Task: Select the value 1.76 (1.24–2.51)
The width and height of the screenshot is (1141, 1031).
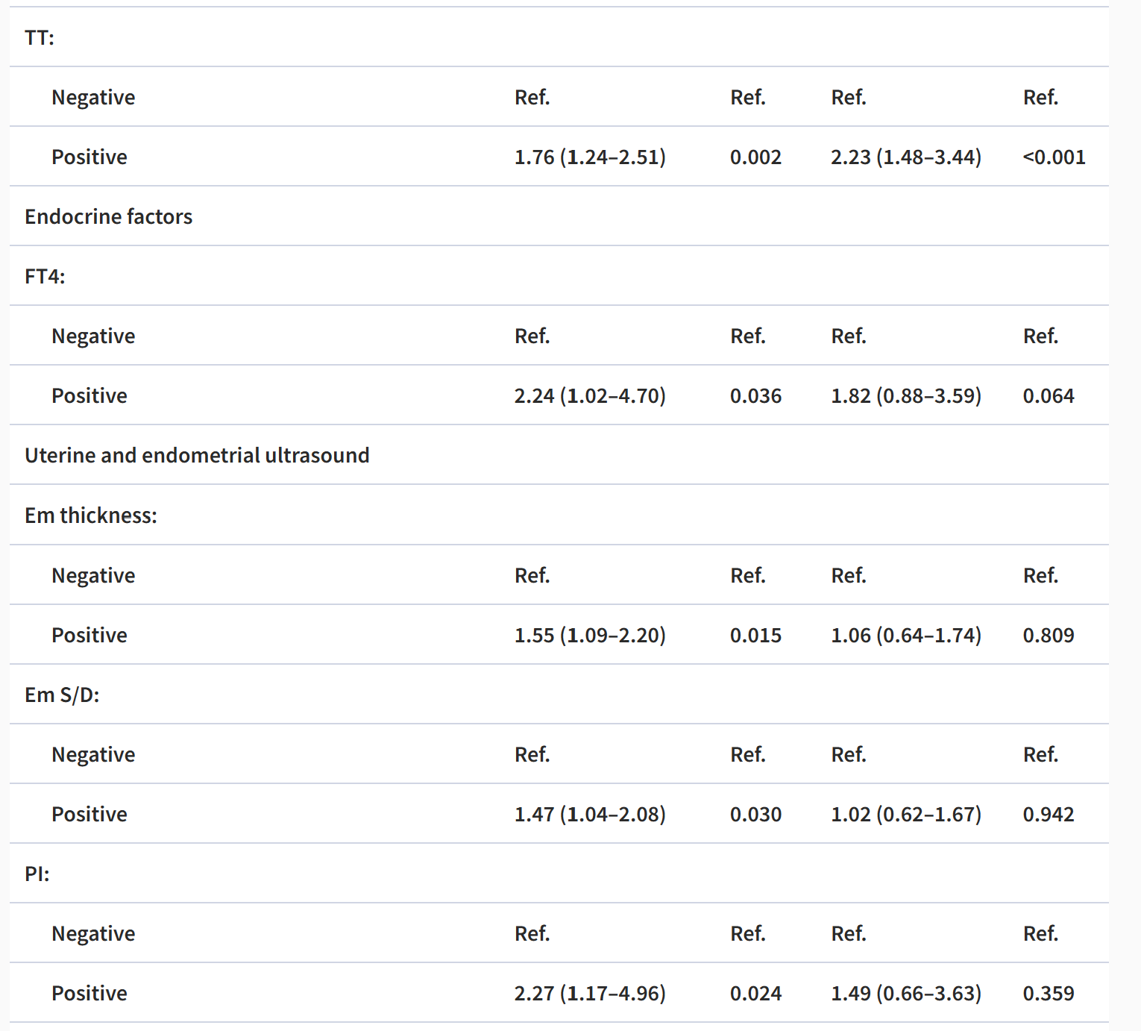Action: coord(589,157)
